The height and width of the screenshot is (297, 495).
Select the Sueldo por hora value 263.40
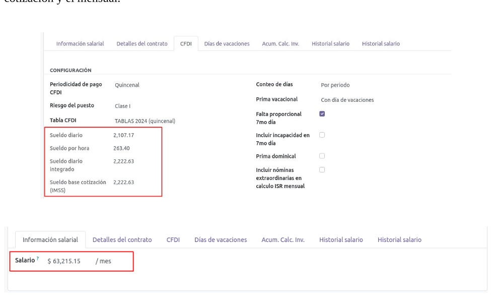[122, 148]
